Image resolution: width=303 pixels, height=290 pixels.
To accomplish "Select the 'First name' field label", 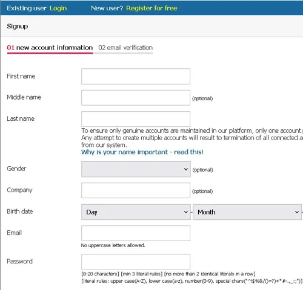I will coord(21,76).
